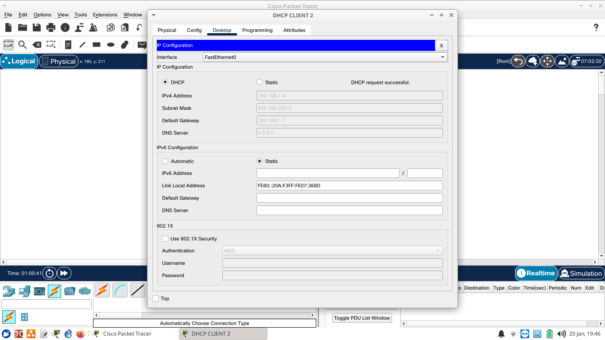Open the Extensions menu
This screenshot has width=605, height=340.
[x=105, y=15]
